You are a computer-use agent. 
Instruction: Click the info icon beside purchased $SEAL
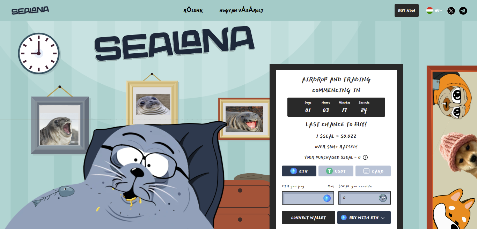pyautogui.click(x=365, y=158)
